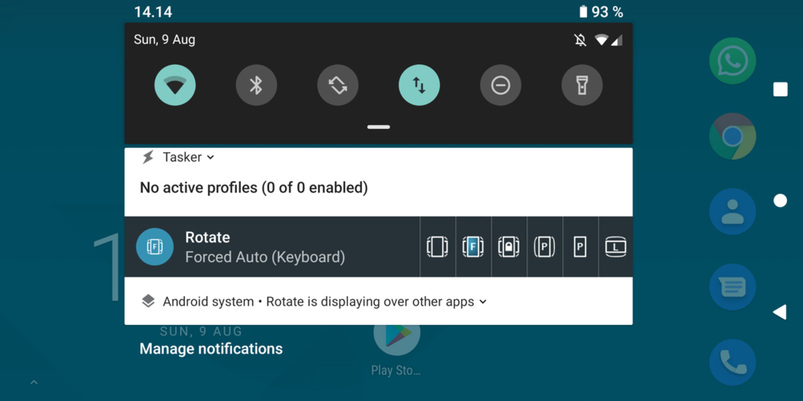Choose the rotation lock icon with padlock
This screenshot has width=803, height=401.
tap(508, 247)
